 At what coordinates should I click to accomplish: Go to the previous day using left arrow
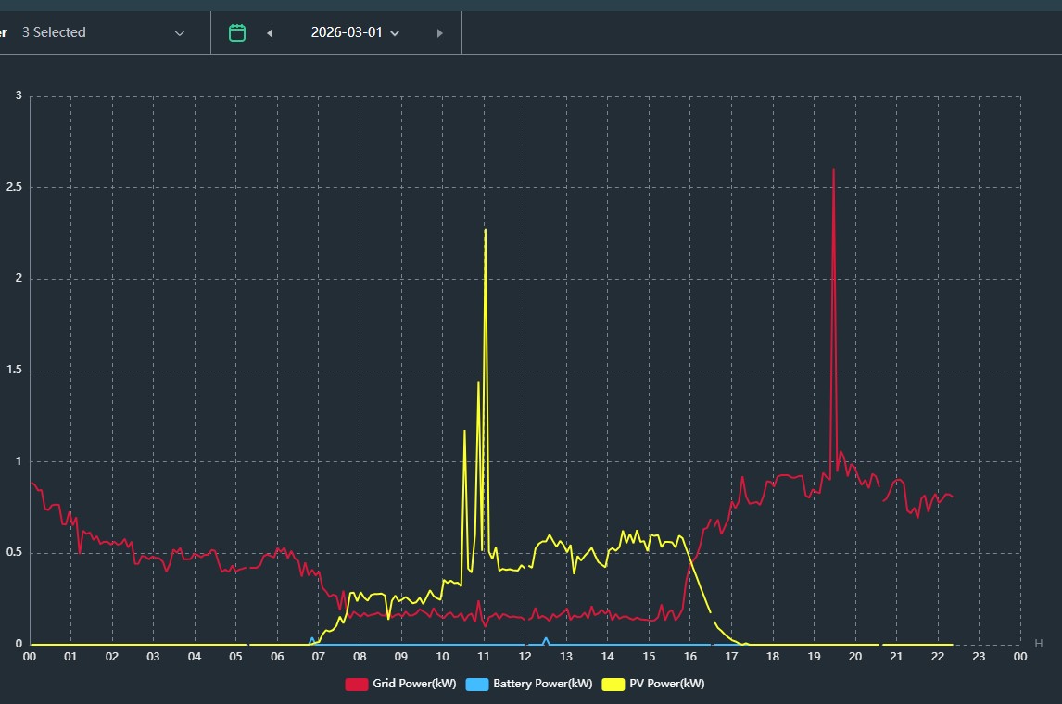pos(270,33)
